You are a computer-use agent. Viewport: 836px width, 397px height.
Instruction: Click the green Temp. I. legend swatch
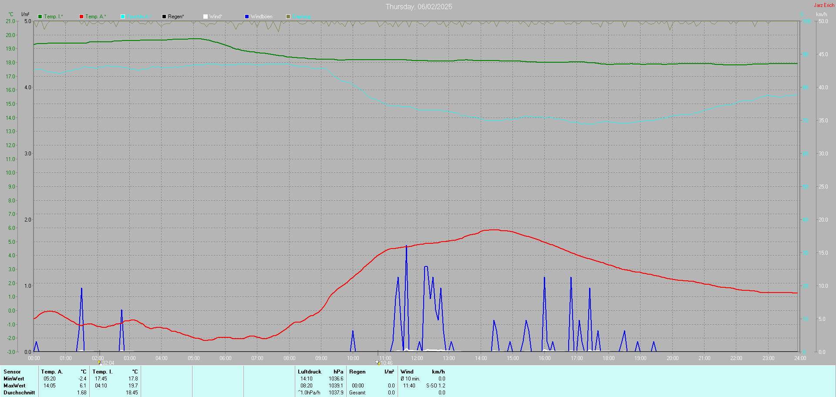(40, 17)
